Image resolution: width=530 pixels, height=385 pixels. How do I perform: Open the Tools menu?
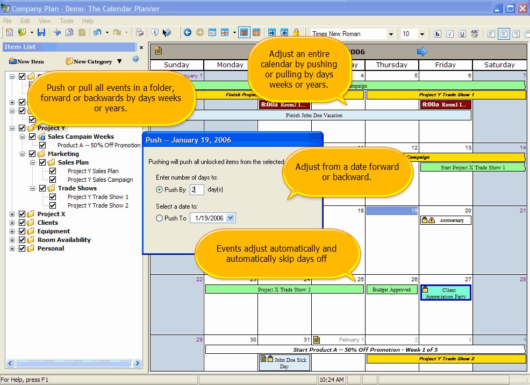[66, 21]
